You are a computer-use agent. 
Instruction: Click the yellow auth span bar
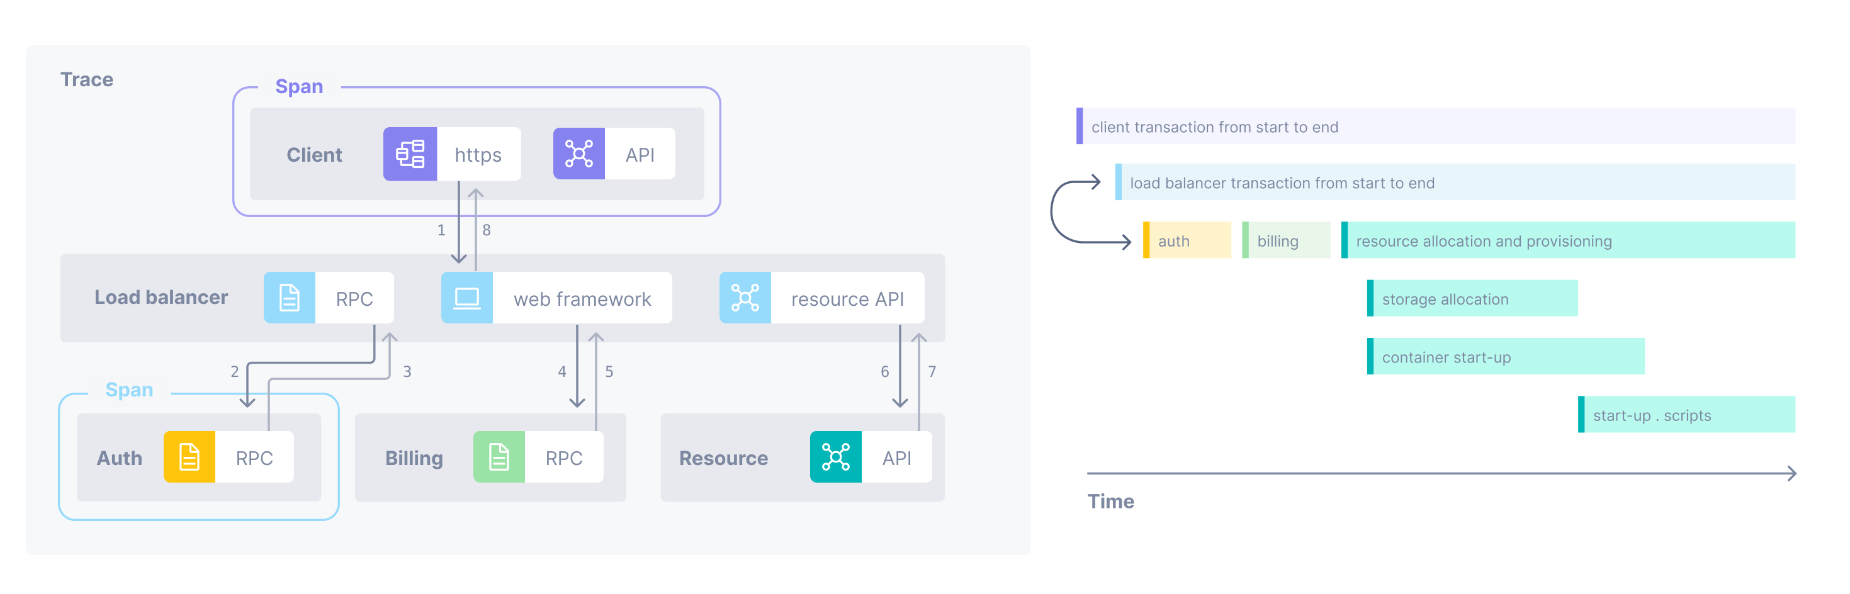click(1187, 240)
